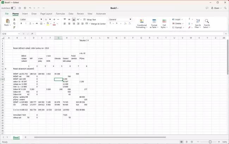Expand Conditional Formatting menu

[142, 24]
